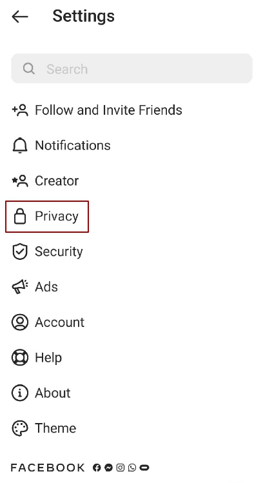This screenshot has height=483, width=263.
Task: Tap the palette Theme icon
Action: click(20, 428)
